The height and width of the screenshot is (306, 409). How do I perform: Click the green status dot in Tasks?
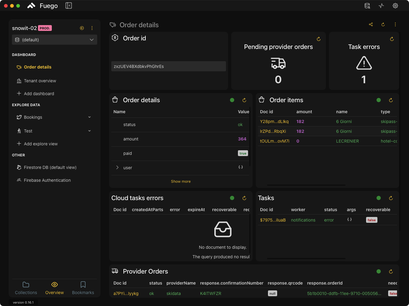click(x=379, y=198)
